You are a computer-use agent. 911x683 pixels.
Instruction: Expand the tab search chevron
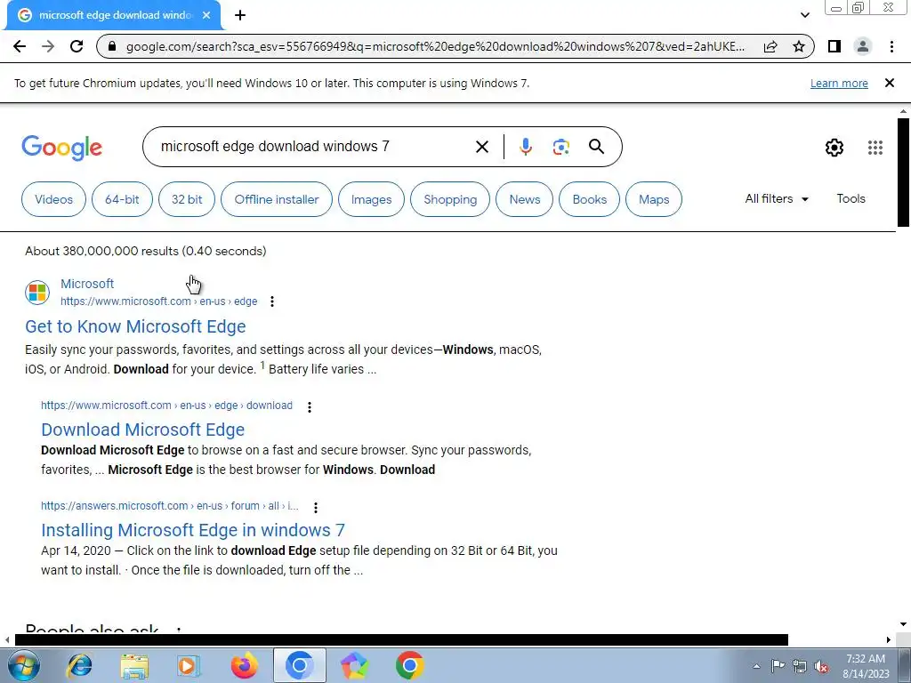(804, 15)
